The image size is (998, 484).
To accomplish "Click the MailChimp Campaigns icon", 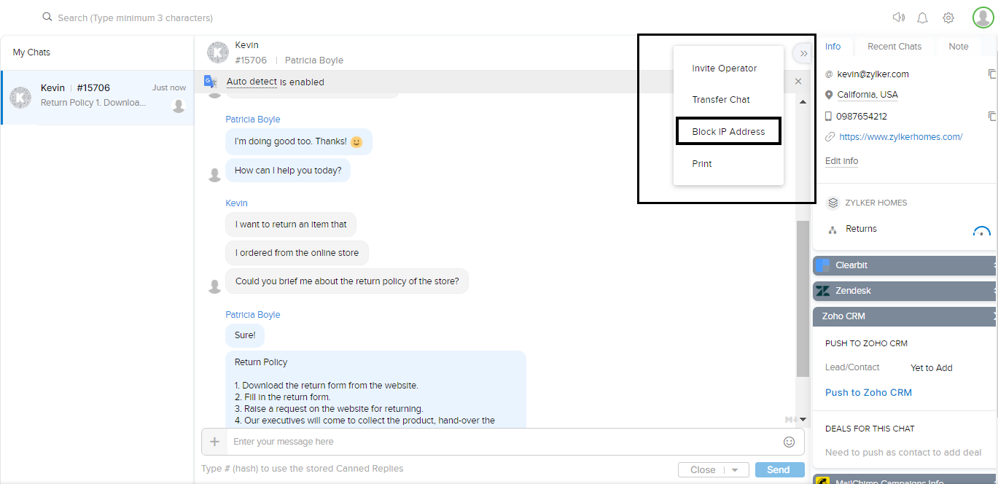I will pyautogui.click(x=823, y=481).
